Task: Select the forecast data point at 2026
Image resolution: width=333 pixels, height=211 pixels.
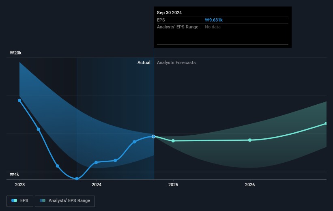Action: coord(250,140)
